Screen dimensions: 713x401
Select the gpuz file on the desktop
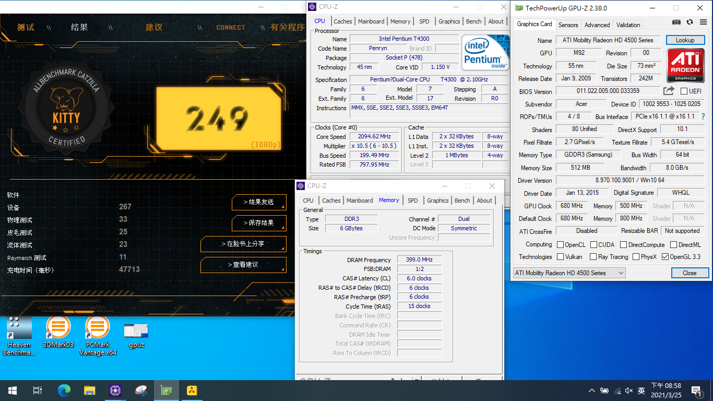click(x=136, y=336)
